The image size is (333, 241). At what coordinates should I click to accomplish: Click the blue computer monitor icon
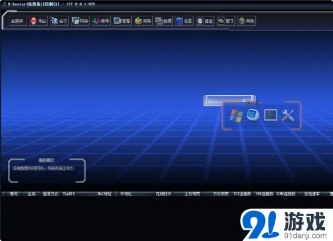pos(253,115)
